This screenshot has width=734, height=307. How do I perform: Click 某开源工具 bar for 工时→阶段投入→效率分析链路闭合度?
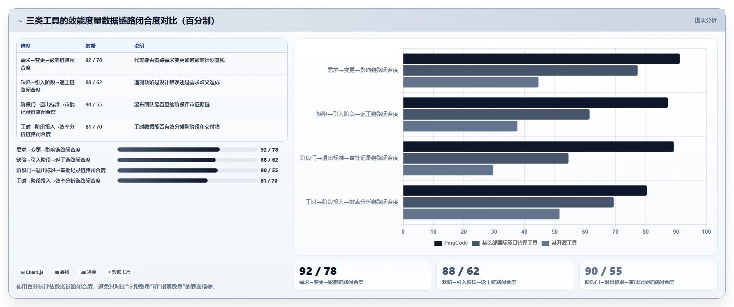point(482,214)
